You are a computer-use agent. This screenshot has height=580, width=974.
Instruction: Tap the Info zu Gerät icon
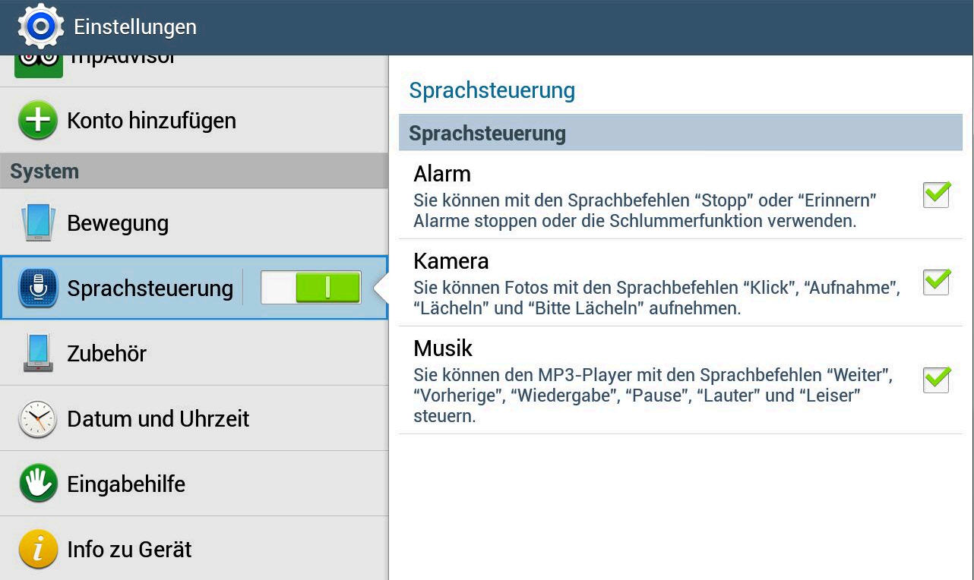click(38, 550)
